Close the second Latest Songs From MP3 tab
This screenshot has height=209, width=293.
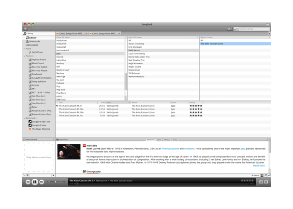pyautogui.click(x=119, y=34)
